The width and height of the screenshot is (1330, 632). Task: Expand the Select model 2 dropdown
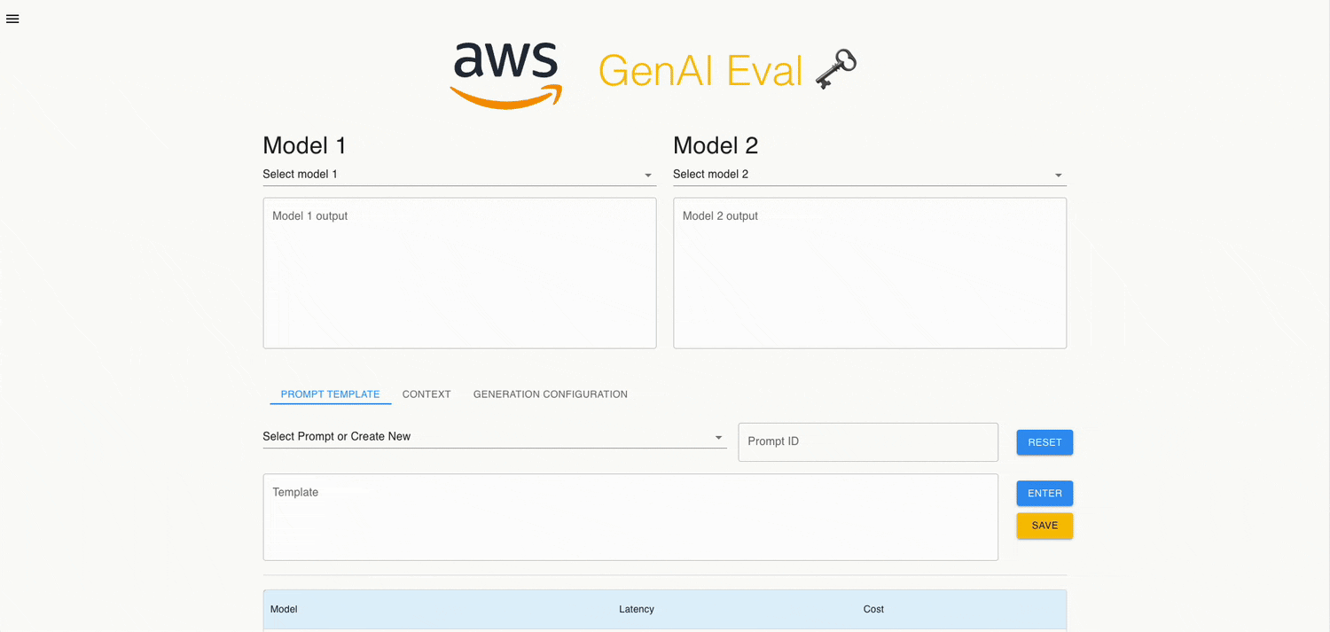pyautogui.click(x=869, y=175)
